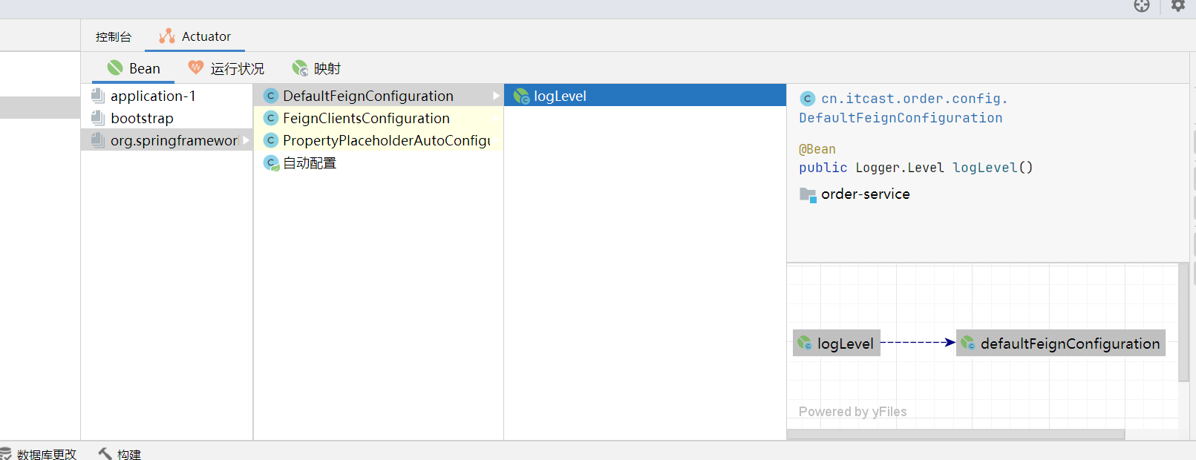Click the Mappings globe-leaf icon
This screenshot has width=1196, height=460.
[x=300, y=68]
